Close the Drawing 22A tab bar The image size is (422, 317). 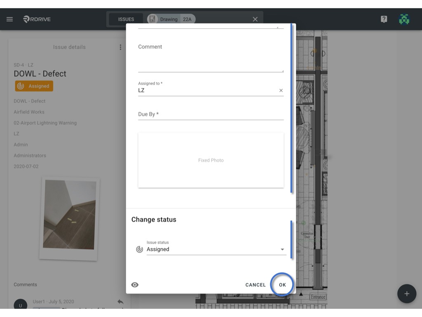[255, 19]
